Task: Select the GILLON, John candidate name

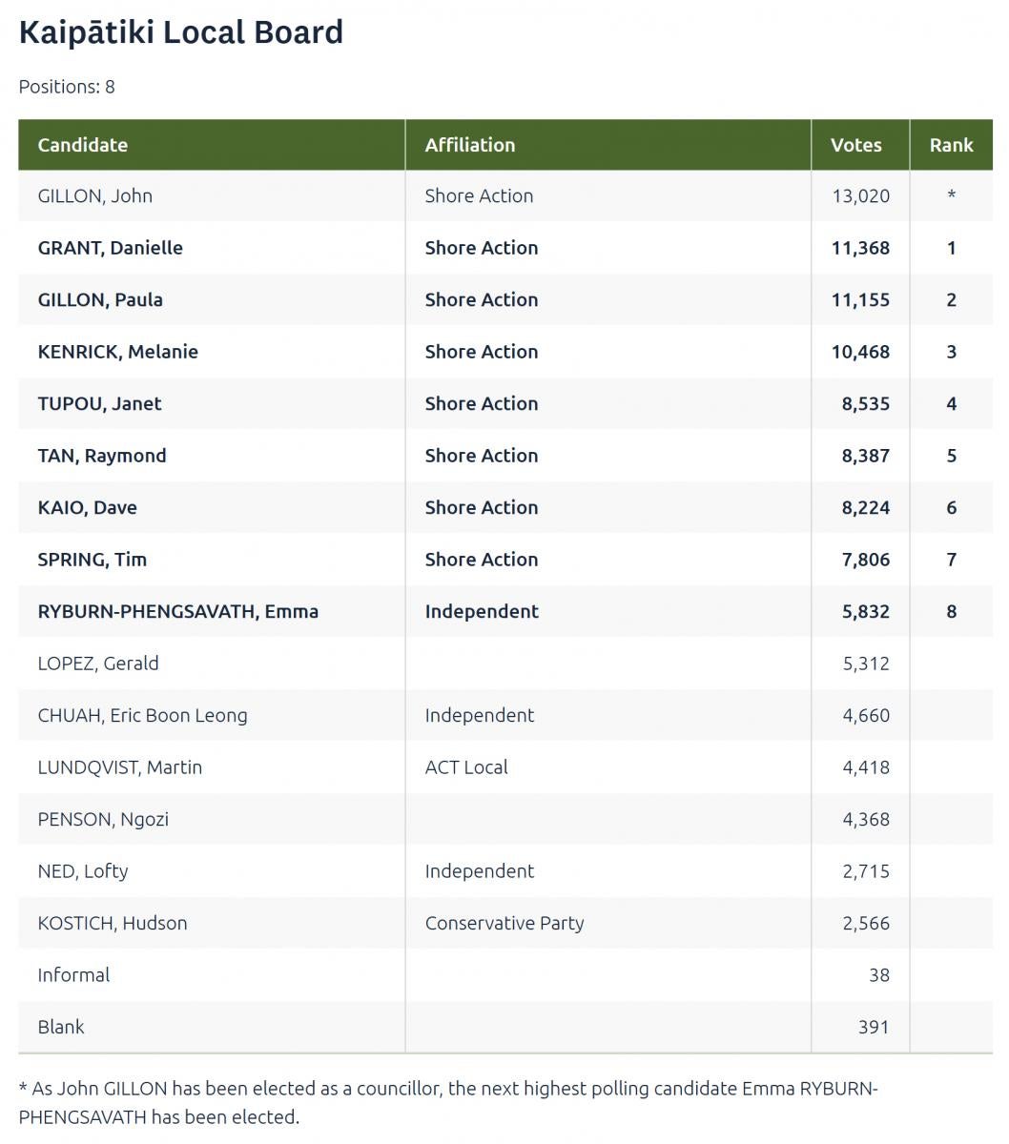Action: (x=94, y=196)
